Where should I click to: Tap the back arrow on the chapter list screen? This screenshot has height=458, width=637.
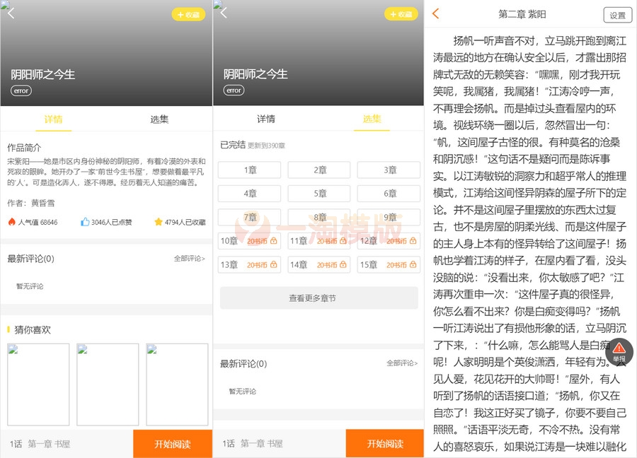coord(225,13)
